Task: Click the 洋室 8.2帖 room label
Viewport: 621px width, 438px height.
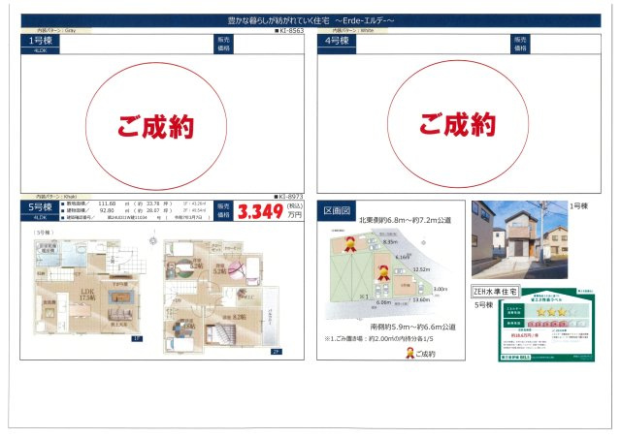Action: click(x=234, y=317)
